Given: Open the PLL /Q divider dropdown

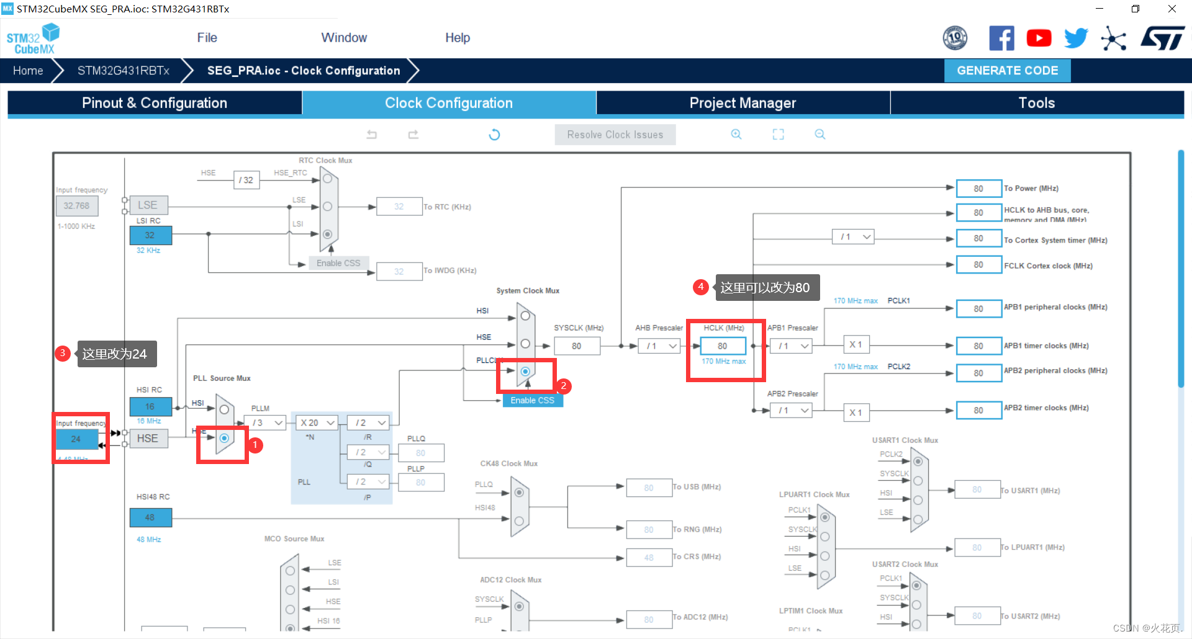Looking at the screenshot, I should [x=368, y=452].
